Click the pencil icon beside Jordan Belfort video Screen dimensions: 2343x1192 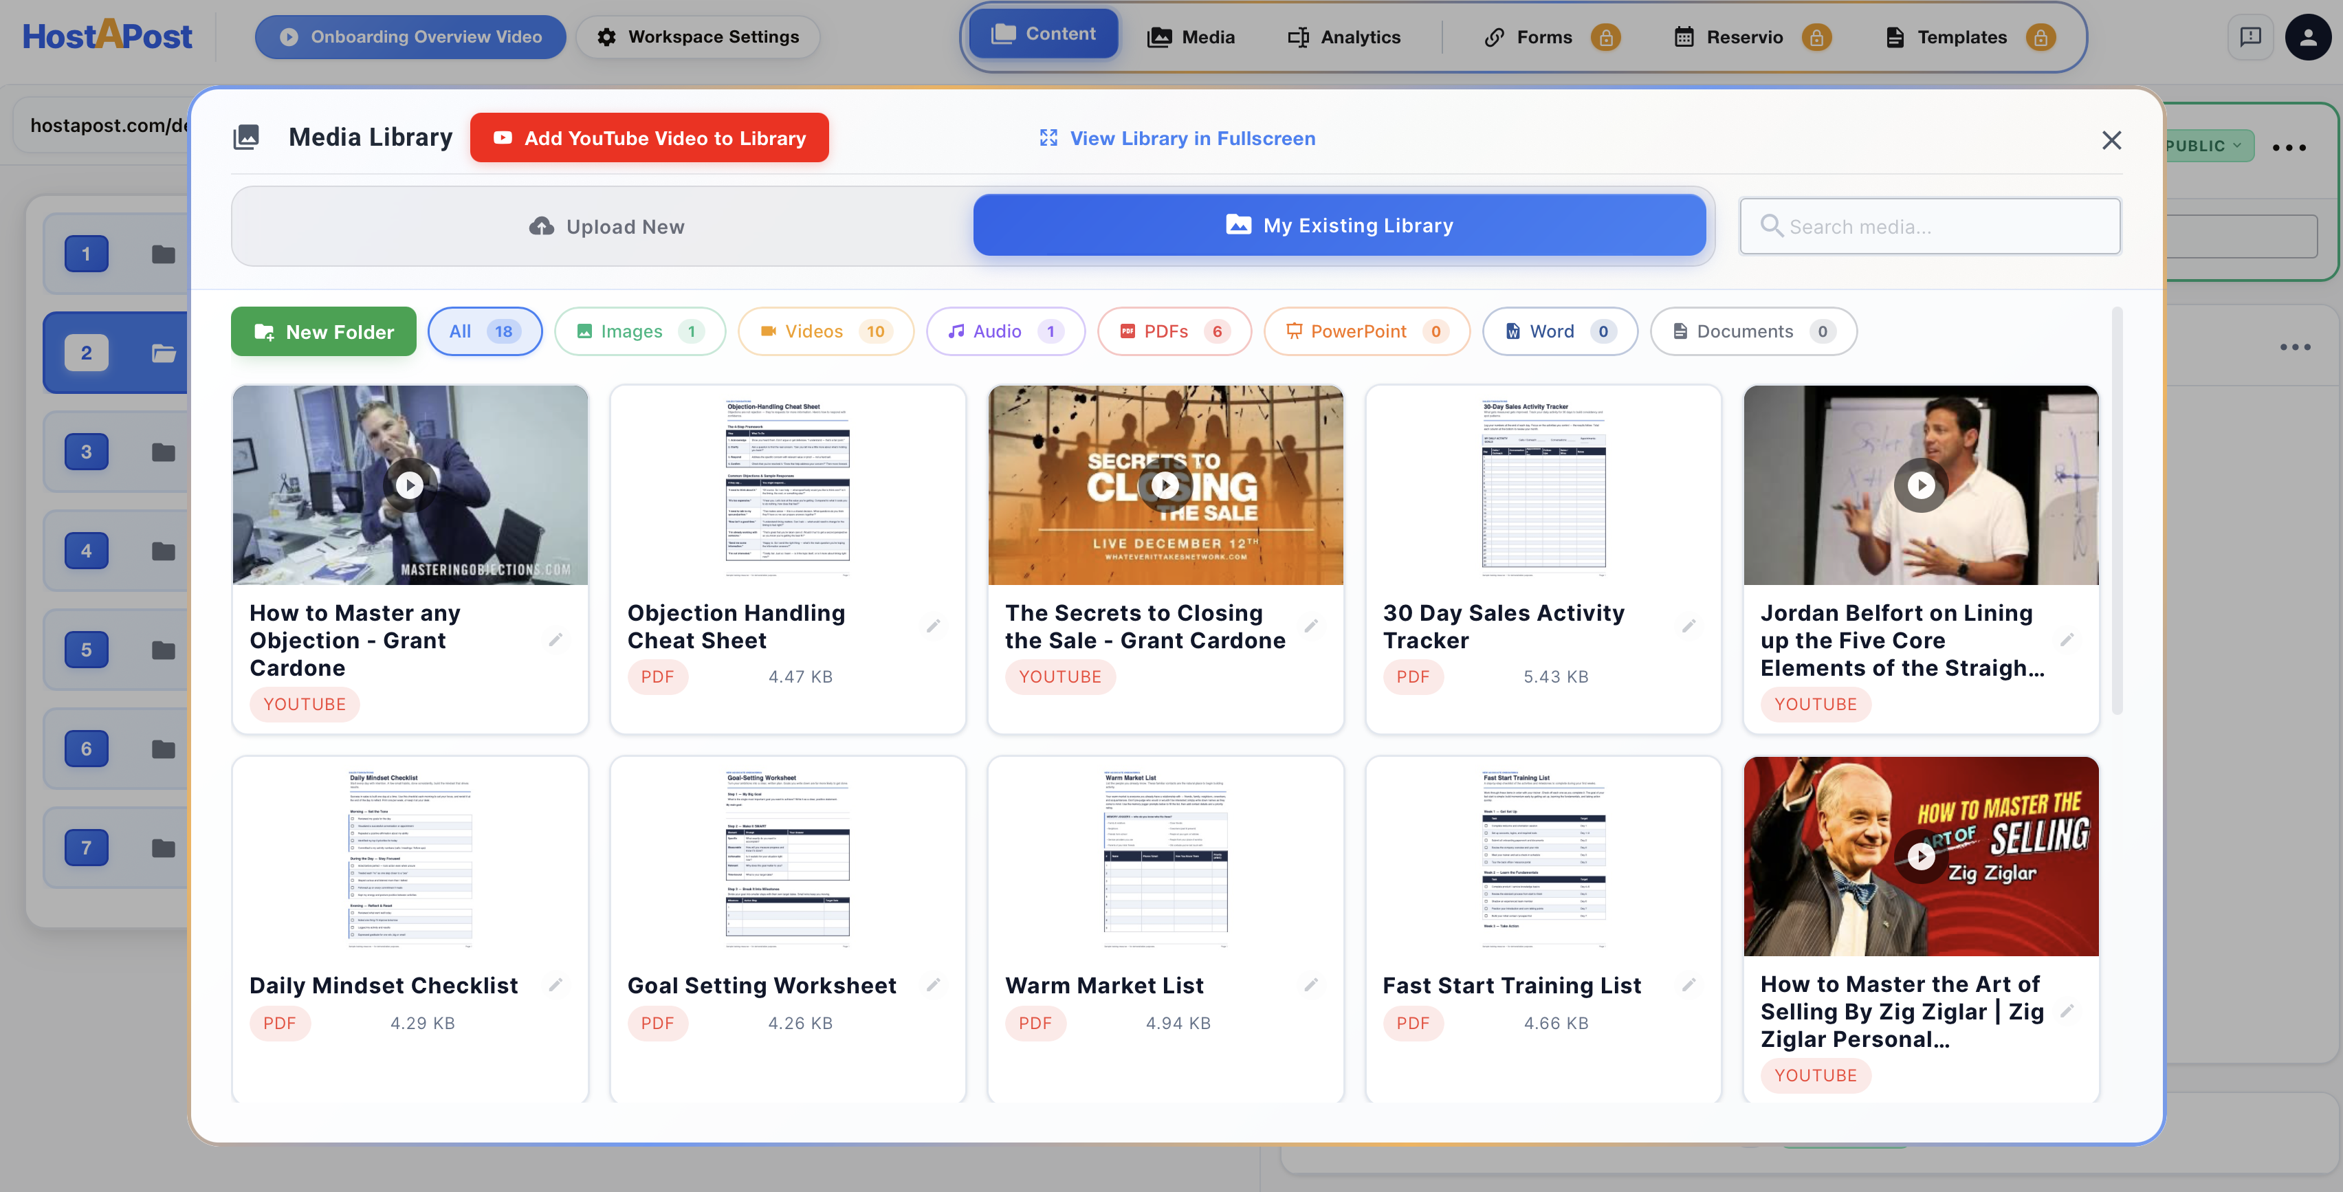tap(2067, 639)
